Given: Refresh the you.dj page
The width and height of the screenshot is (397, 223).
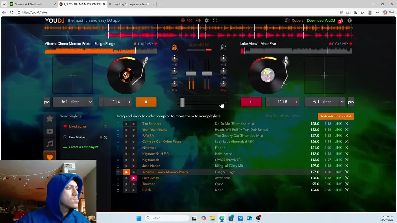Looking at the screenshot, I should click(x=11, y=12).
